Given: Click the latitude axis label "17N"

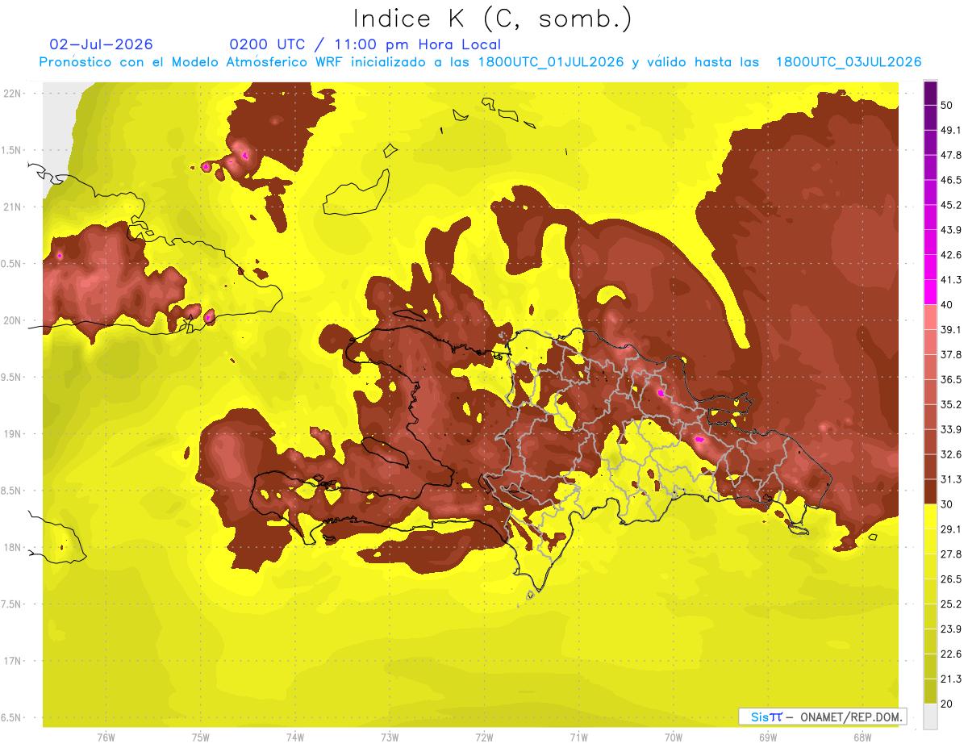Looking at the screenshot, I should [x=13, y=661].
